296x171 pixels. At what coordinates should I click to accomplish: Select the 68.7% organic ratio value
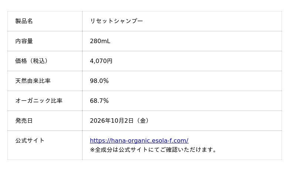point(99,101)
